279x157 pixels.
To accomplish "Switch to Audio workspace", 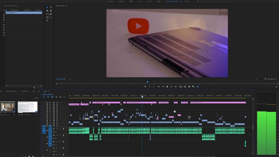I will coord(159,1).
